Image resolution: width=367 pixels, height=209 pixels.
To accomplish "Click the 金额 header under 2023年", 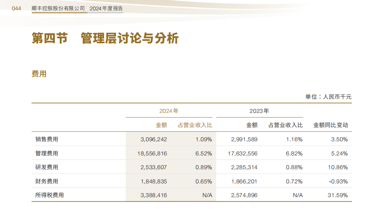I will [x=252, y=125].
